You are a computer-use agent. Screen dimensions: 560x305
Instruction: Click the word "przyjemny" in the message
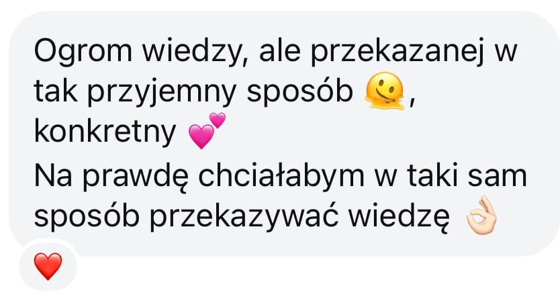tap(161, 93)
